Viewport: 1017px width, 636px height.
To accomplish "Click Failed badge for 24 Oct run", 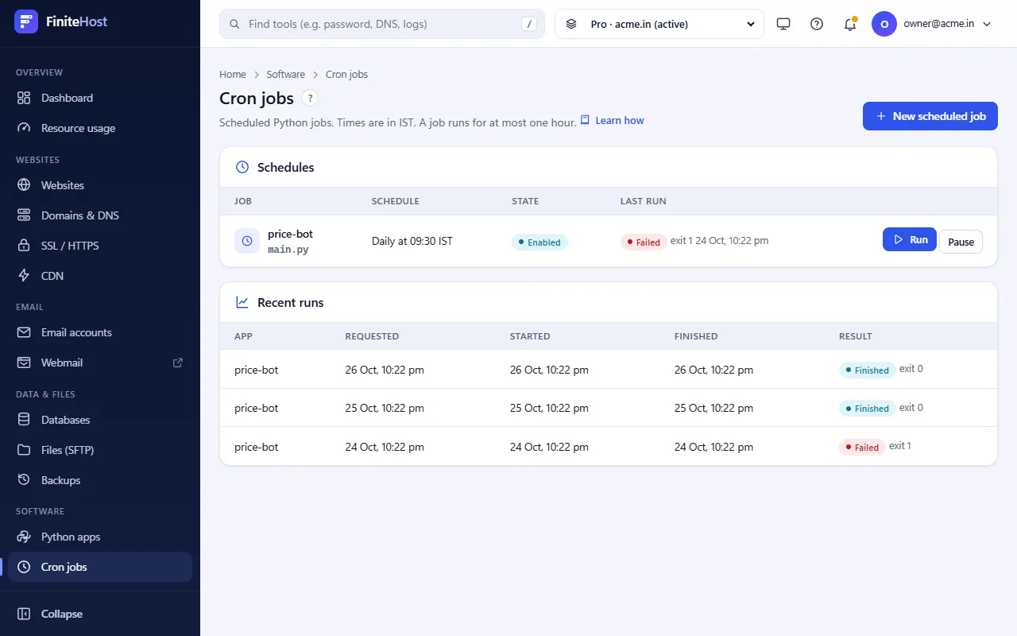I will point(862,447).
